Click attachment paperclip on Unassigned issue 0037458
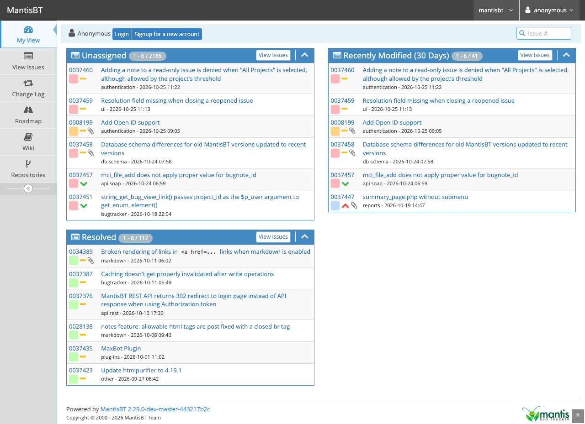 pyautogui.click(x=91, y=153)
